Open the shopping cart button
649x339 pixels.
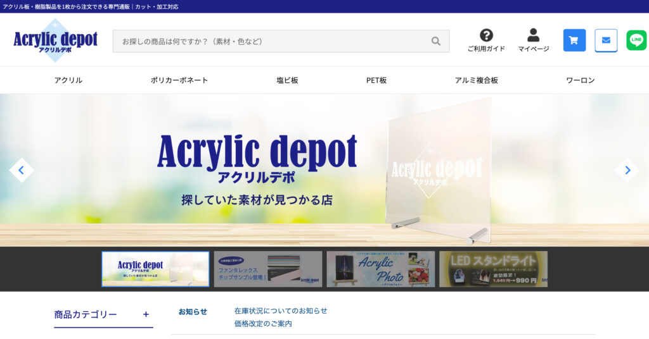click(x=574, y=40)
